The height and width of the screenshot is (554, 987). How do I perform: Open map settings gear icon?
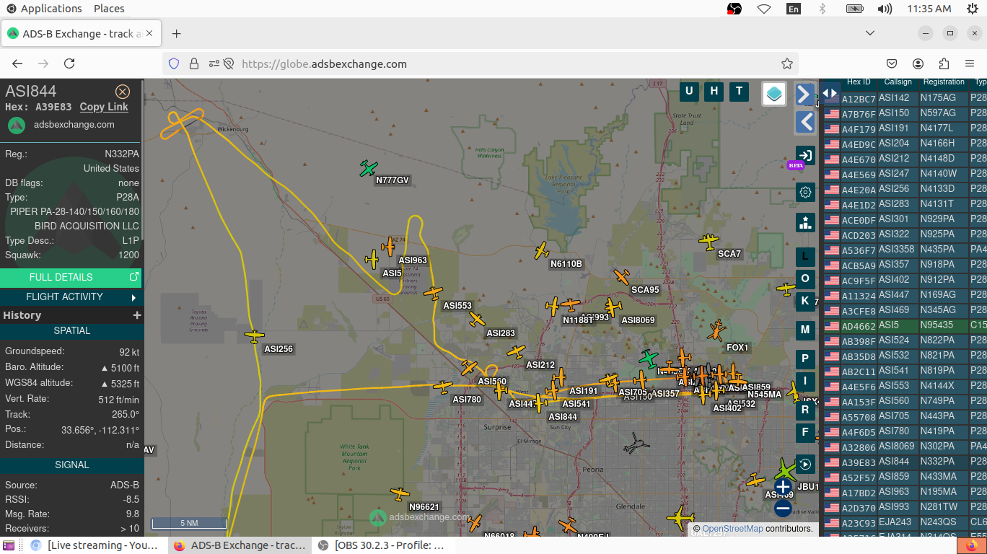tap(805, 192)
